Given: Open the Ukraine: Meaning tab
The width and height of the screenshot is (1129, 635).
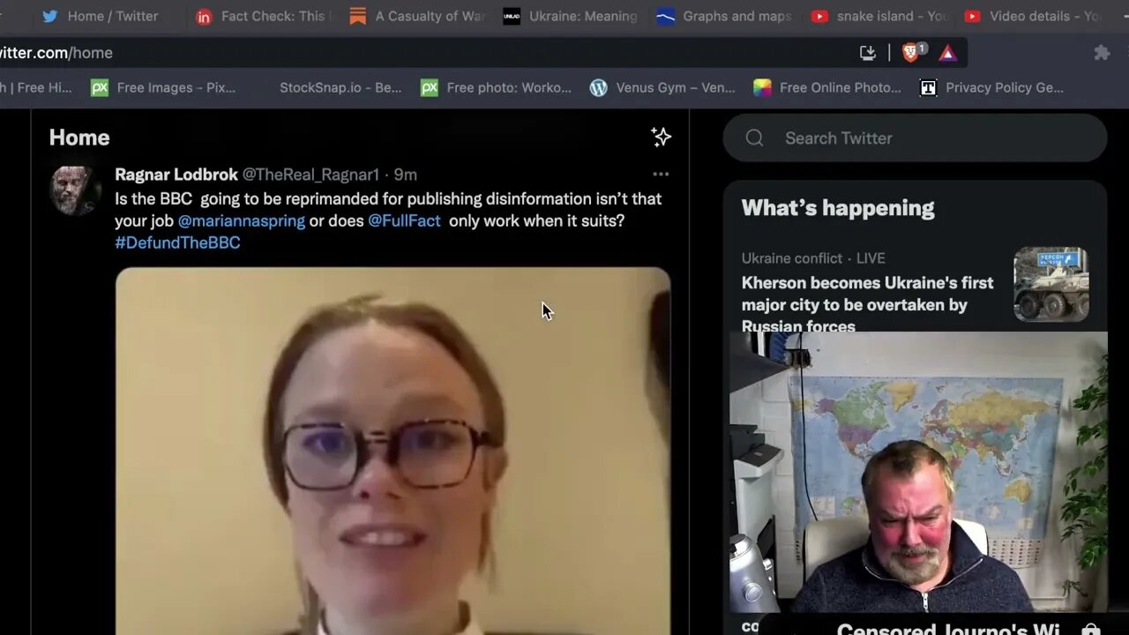Looking at the screenshot, I should [570, 16].
